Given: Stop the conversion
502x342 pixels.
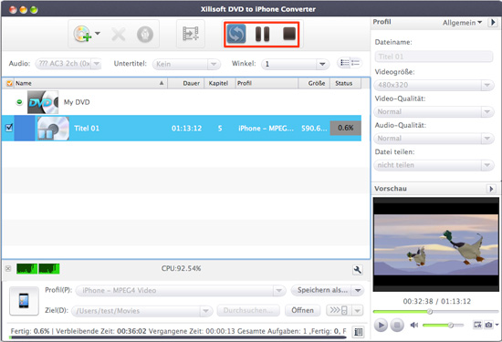Looking at the screenshot, I should pos(289,34).
